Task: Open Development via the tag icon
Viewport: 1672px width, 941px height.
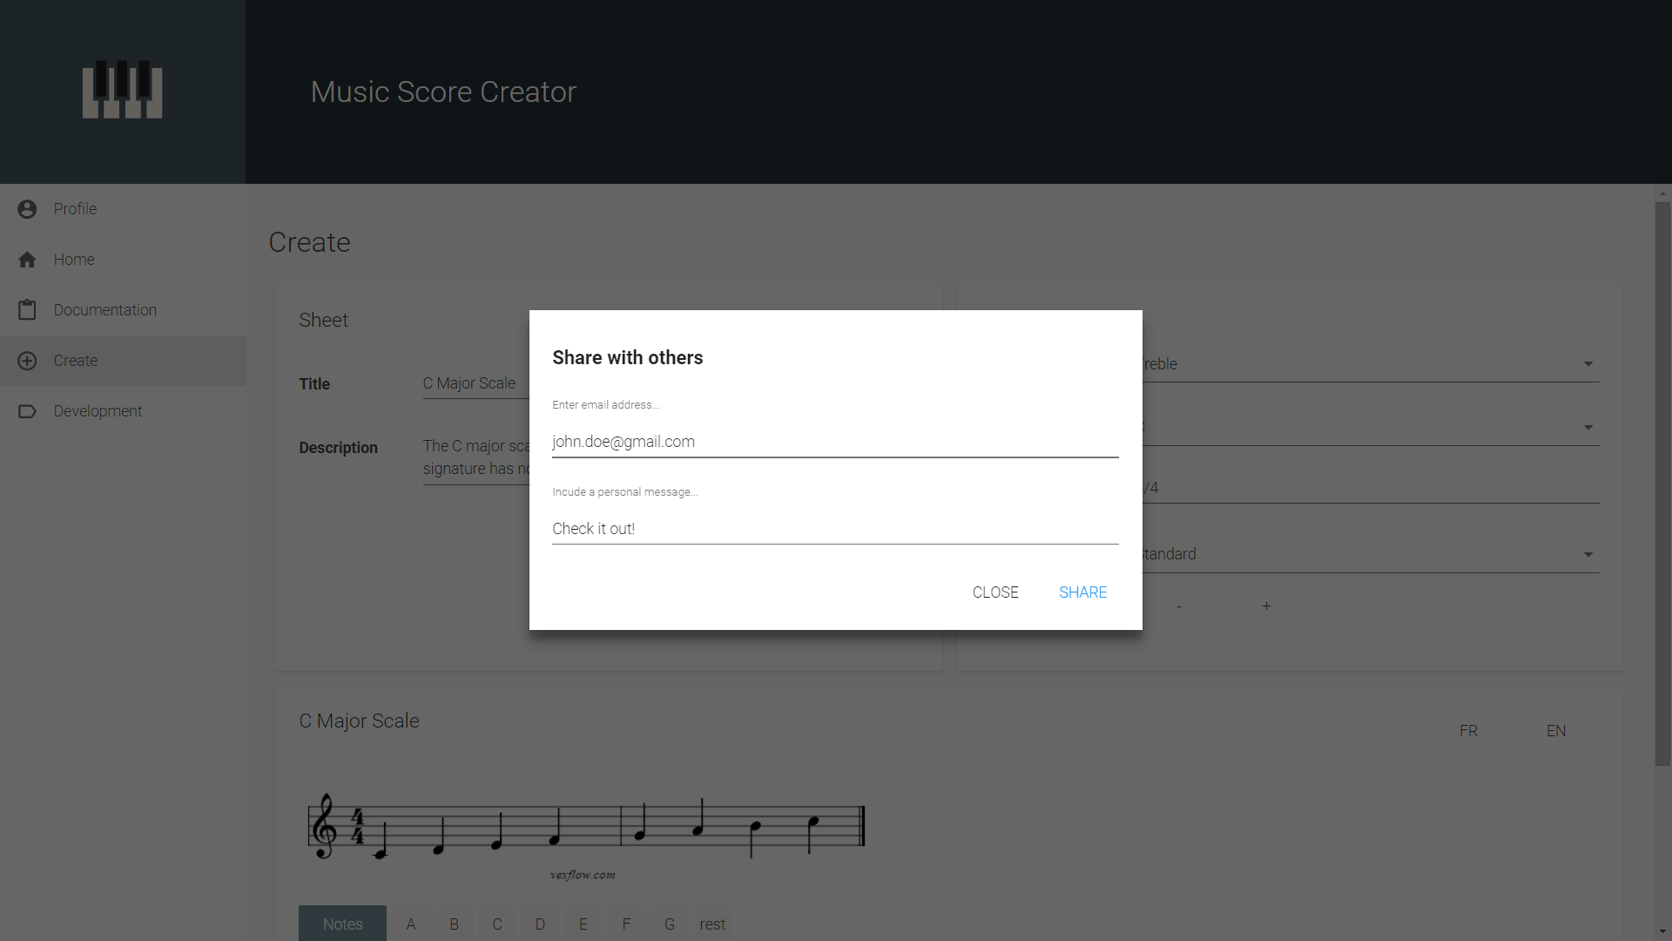Action: (x=27, y=410)
